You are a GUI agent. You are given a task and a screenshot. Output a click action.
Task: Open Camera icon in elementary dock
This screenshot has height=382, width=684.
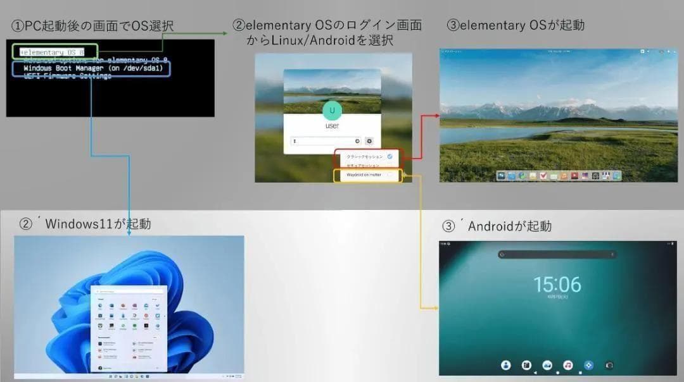(x=595, y=176)
